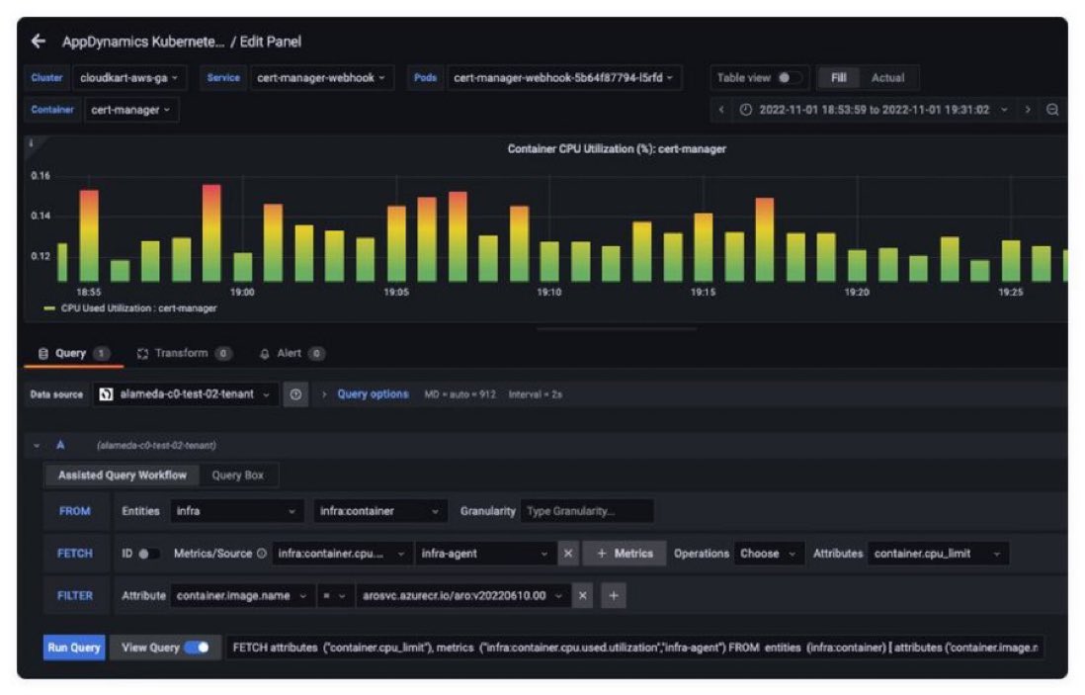Open infra:container entity type dropdown
1085x695 pixels.
379,511
